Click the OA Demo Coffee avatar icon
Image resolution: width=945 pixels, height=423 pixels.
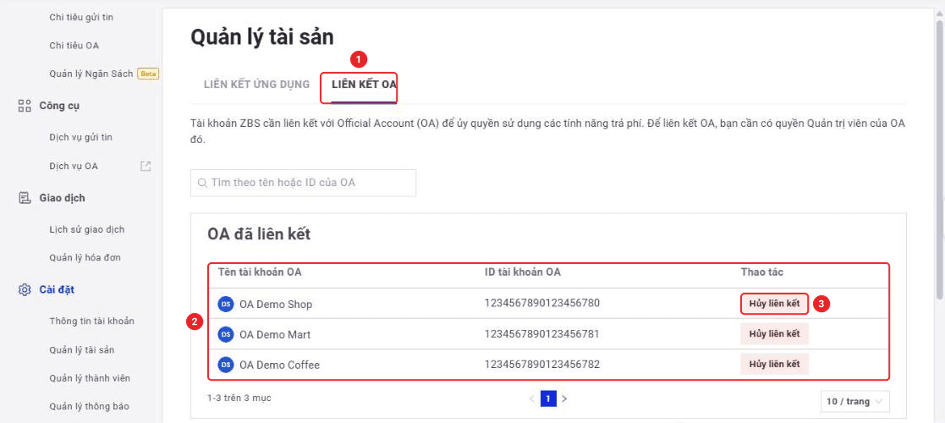coord(225,365)
